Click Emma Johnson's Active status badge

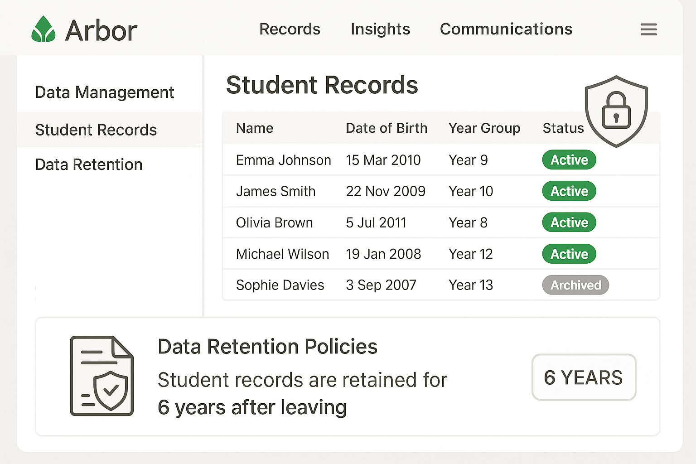tap(569, 160)
